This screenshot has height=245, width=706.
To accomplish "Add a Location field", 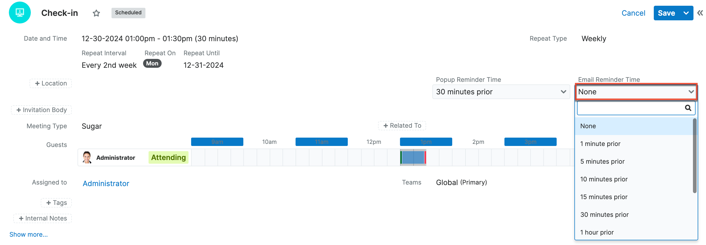I will (51, 83).
